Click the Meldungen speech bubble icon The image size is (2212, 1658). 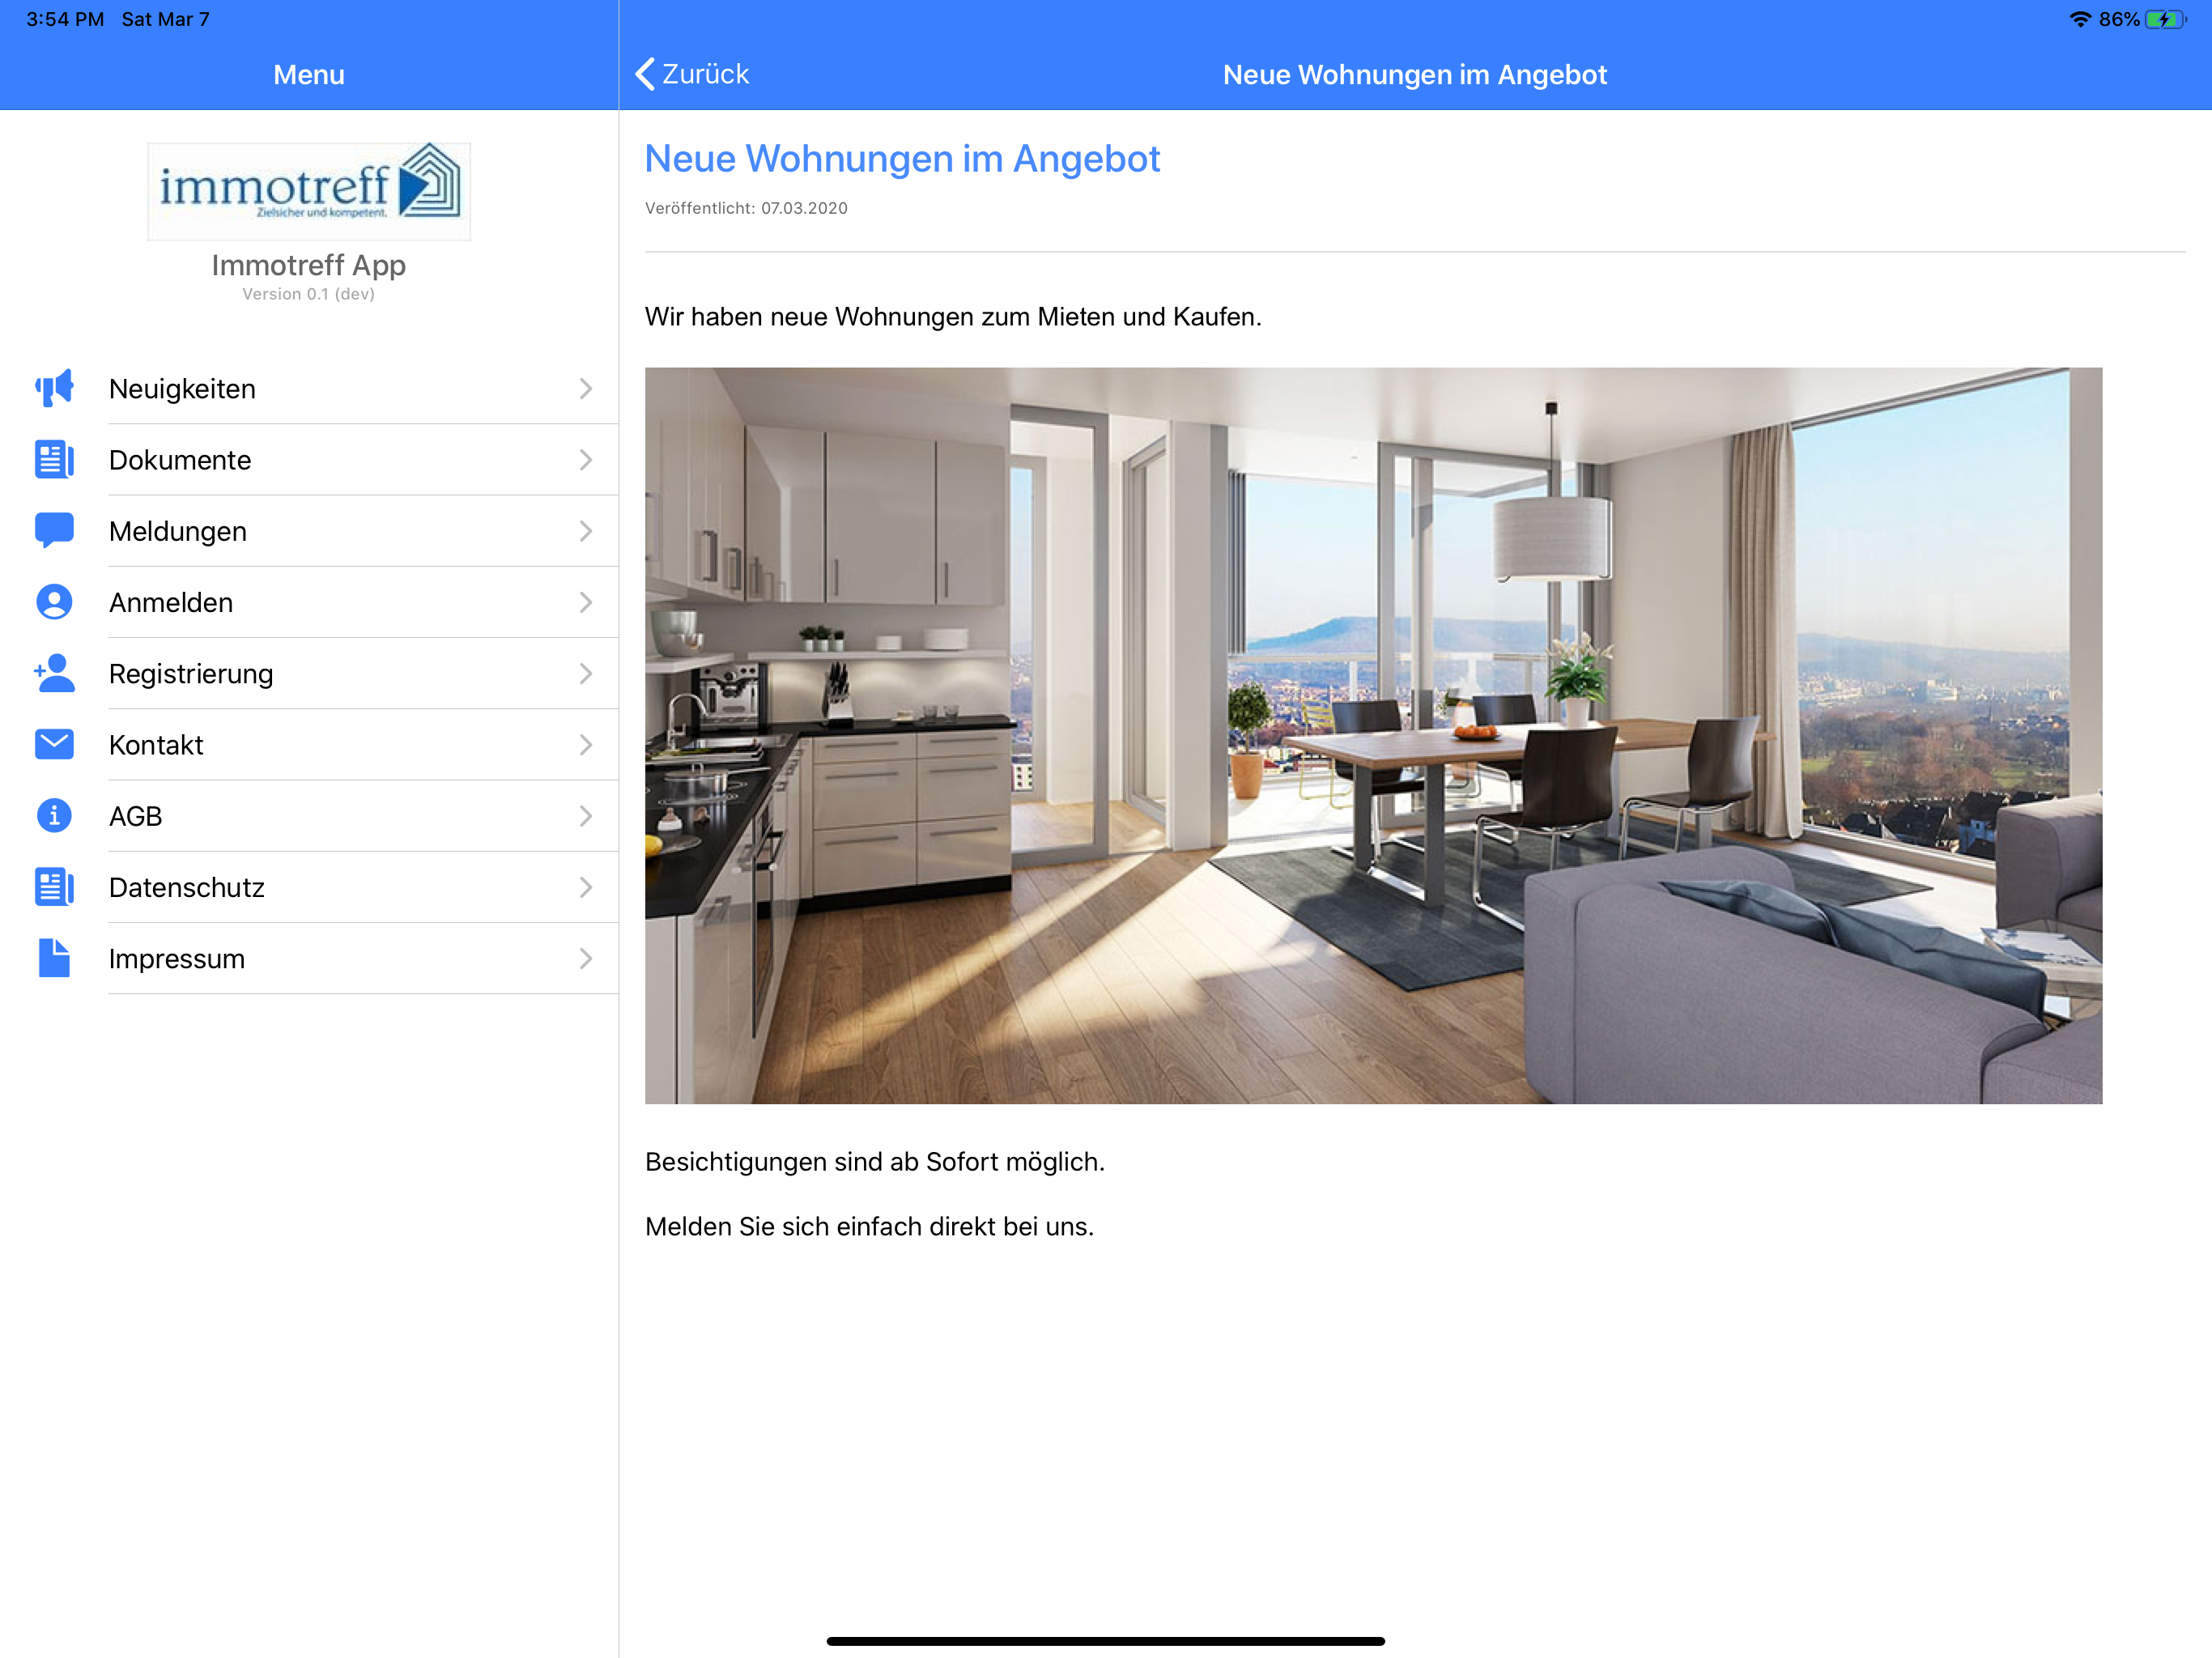pyautogui.click(x=54, y=530)
